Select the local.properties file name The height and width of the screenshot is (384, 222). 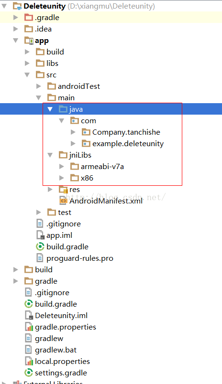pyautogui.click(x=62, y=362)
